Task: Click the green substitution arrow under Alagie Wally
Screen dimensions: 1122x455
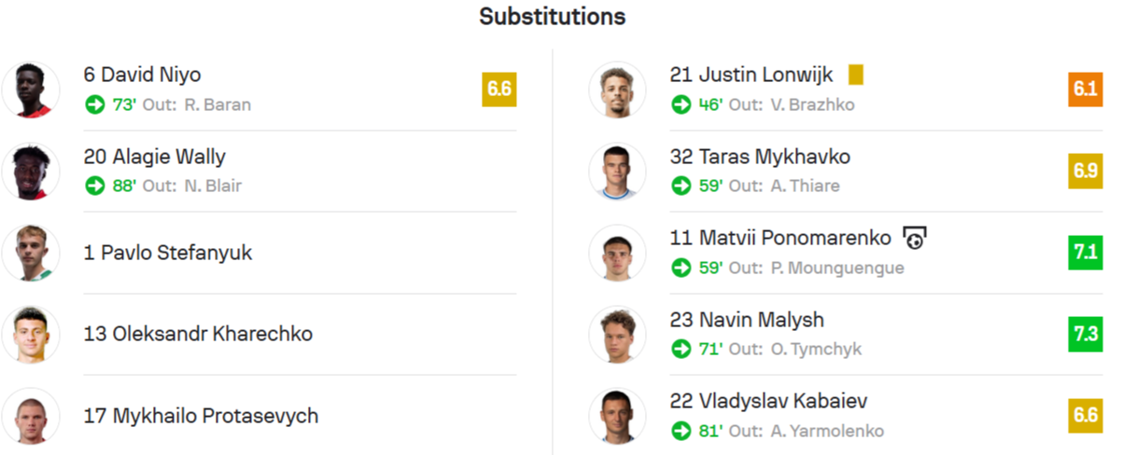Action: pyautogui.click(x=94, y=186)
